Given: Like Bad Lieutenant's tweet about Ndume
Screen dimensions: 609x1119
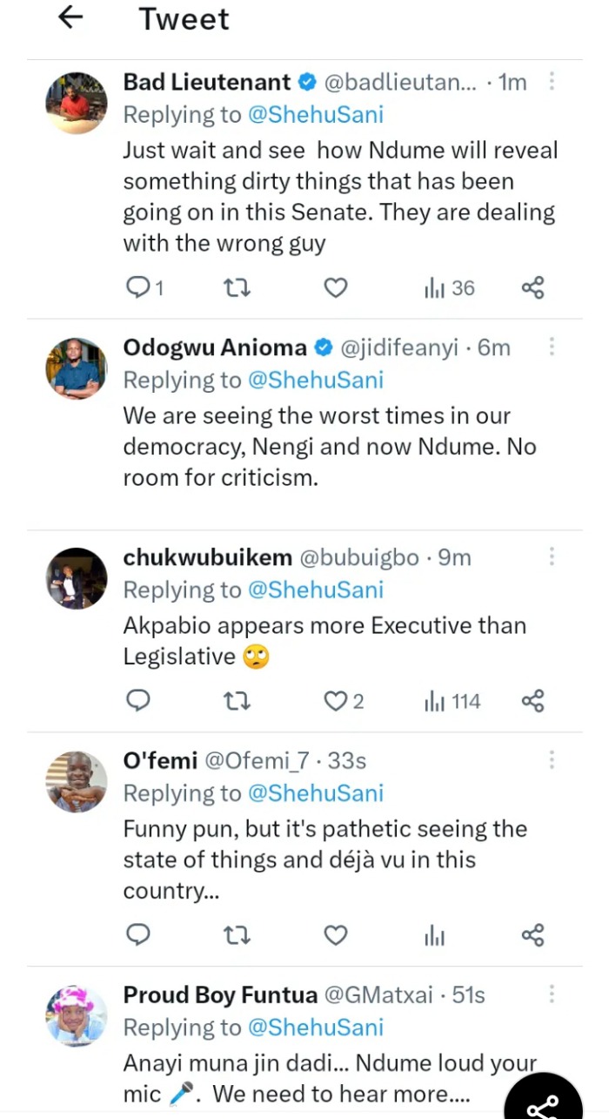Looking at the screenshot, I should click(336, 287).
